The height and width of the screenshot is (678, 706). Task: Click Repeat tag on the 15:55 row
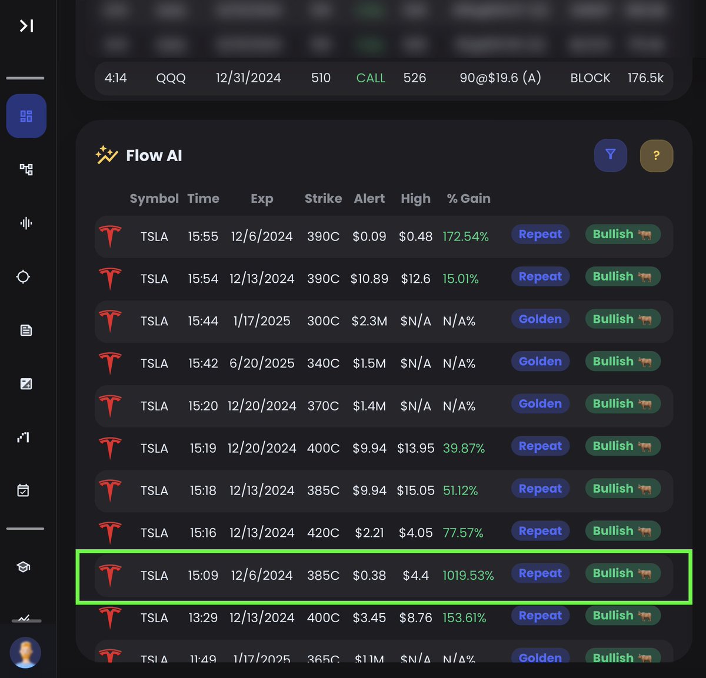540,234
